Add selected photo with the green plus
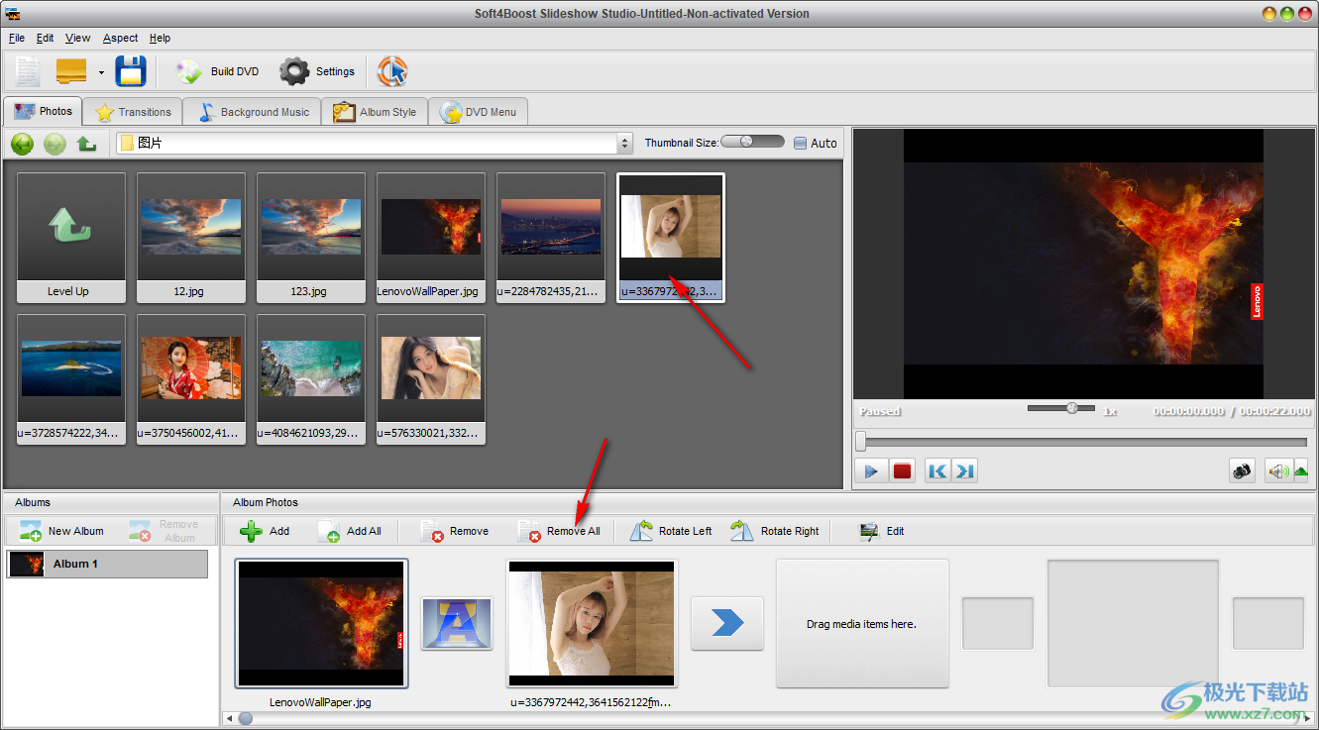 pyautogui.click(x=265, y=531)
